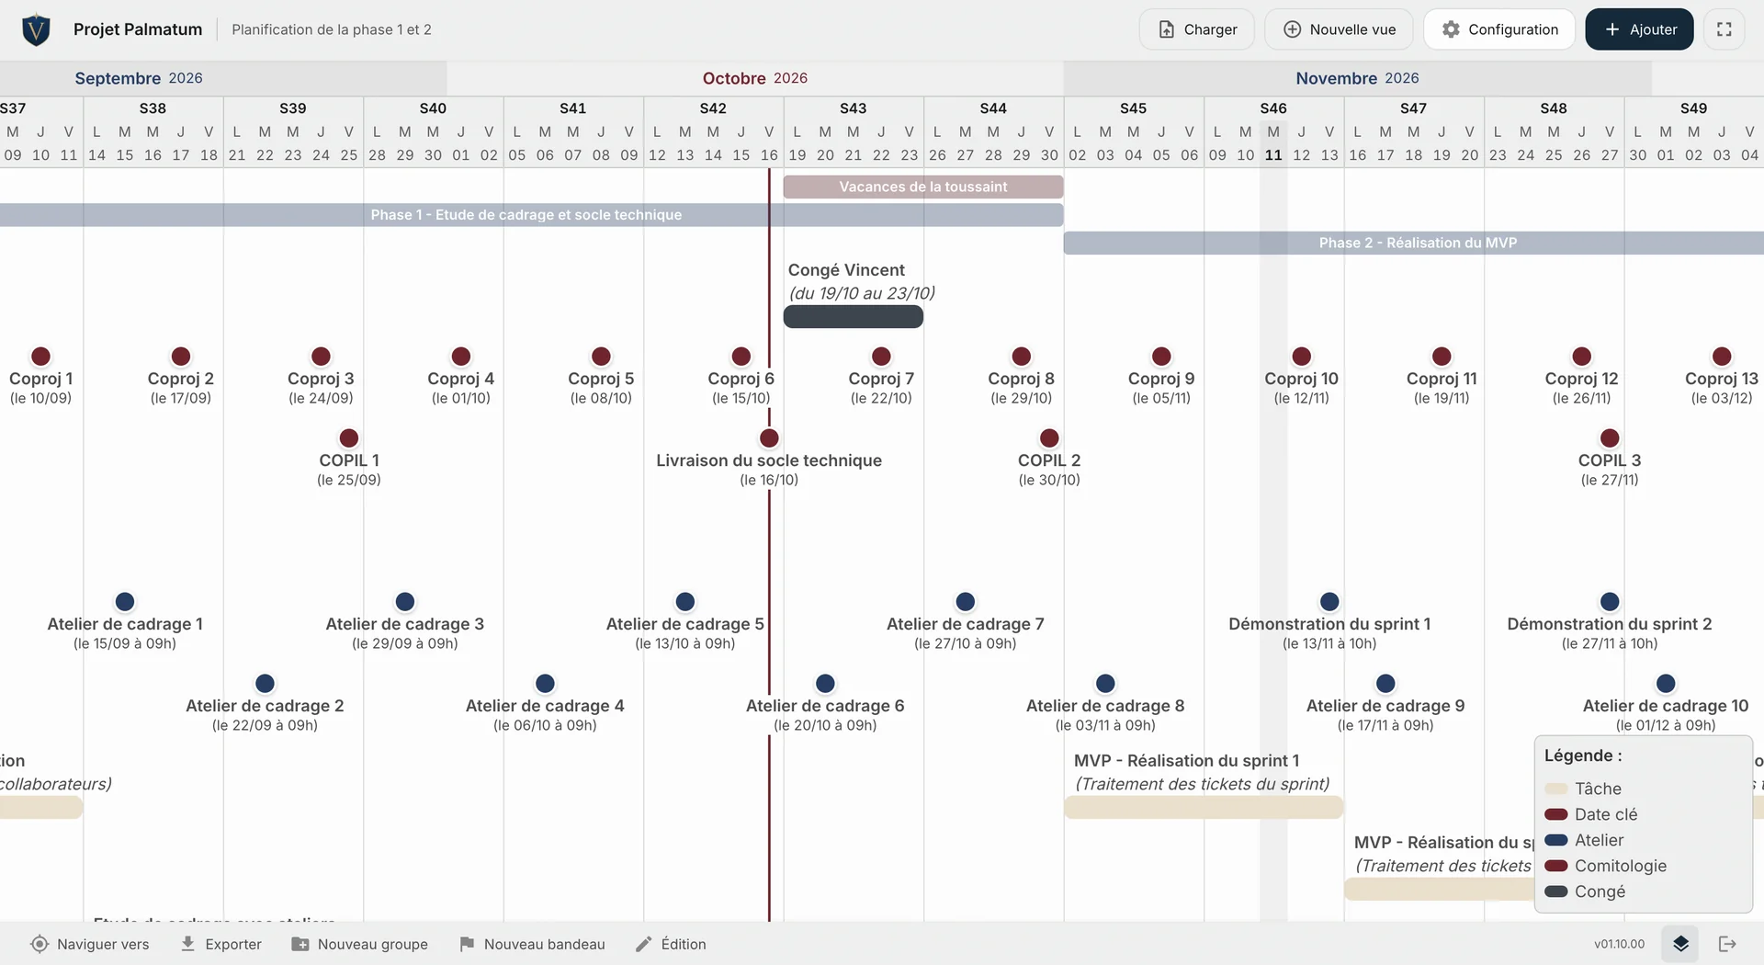Select the COPIL 1 milestone dot
The width and height of the screenshot is (1764, 965).
click(349, 438)
